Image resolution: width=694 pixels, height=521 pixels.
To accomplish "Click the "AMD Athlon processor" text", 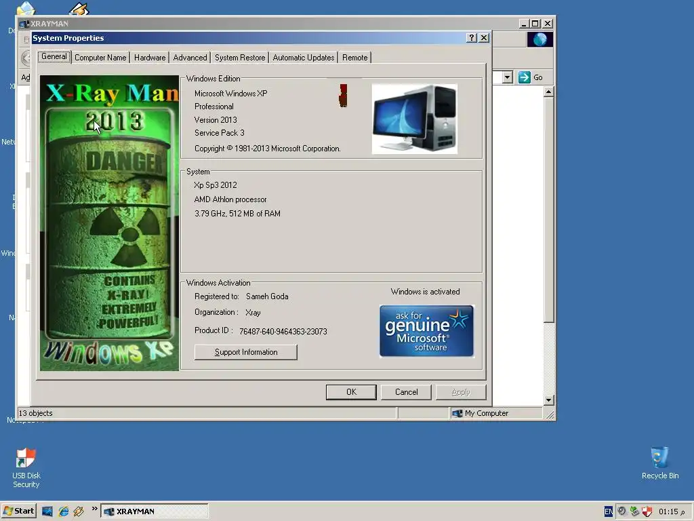I will pos(230,199).
